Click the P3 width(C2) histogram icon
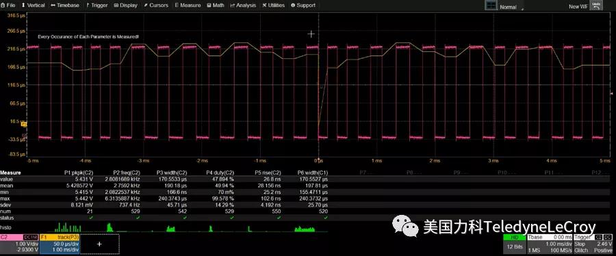The height and width of the screenshot is (256, 616). pos(170,228)
